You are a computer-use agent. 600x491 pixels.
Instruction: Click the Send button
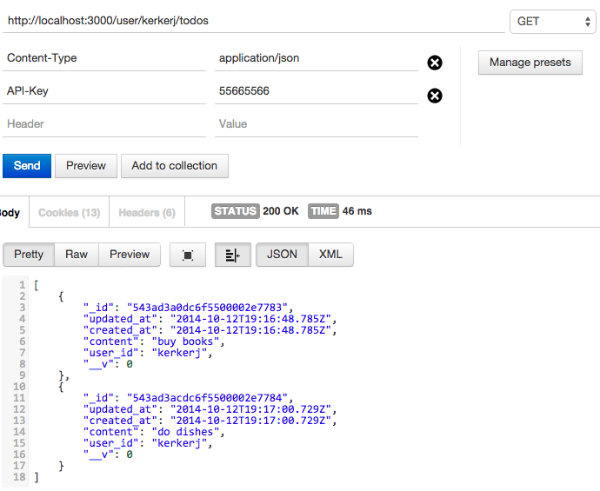[x=27, y=166]
